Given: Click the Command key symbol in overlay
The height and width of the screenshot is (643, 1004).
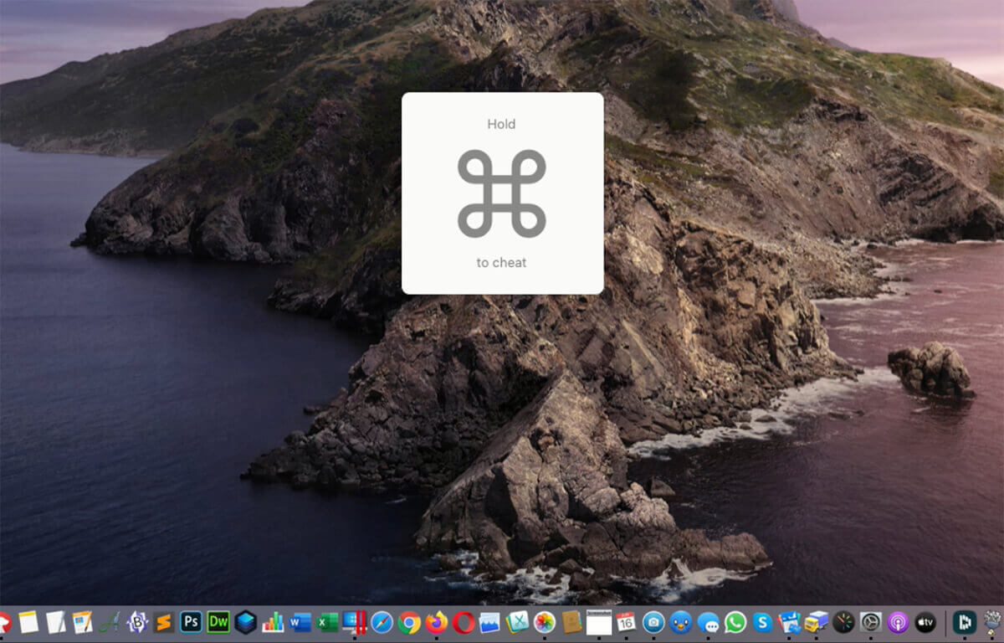Looking at the screenshot, I should [x=502, y=193].
